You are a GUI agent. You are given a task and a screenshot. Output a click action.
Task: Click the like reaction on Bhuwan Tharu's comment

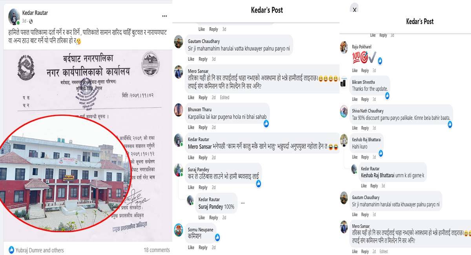(x=266, y=123)
